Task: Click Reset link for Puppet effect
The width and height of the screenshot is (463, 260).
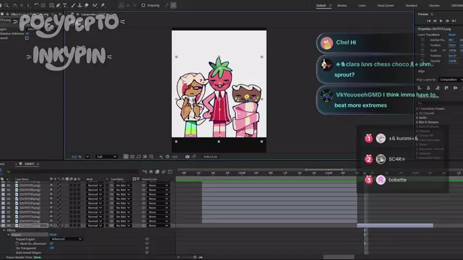Action: [53, 235]
